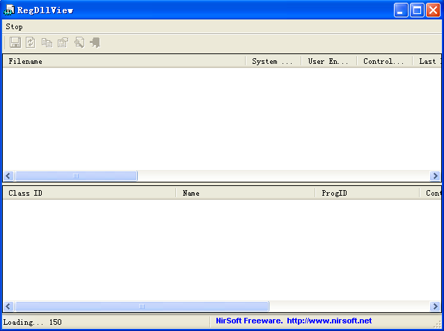Maximize the RegDllView window

click(417, 10)
